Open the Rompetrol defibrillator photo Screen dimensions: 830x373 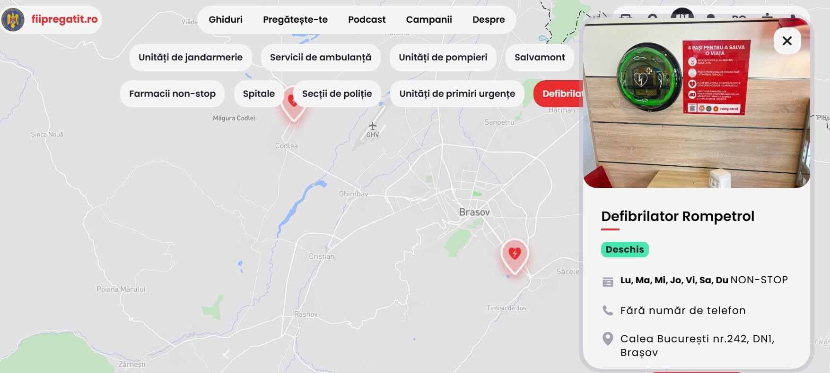click(x=696, y=103)
